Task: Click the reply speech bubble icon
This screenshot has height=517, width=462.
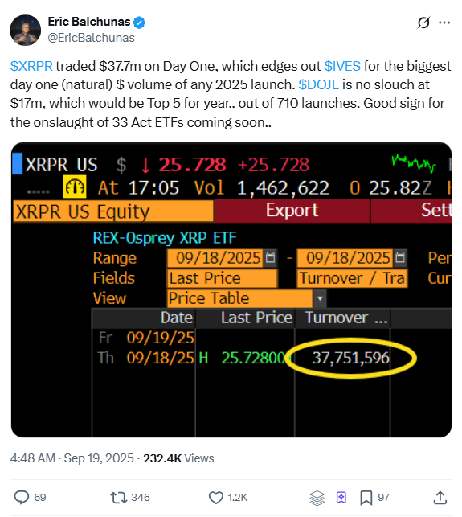Action: click(22, 497)
